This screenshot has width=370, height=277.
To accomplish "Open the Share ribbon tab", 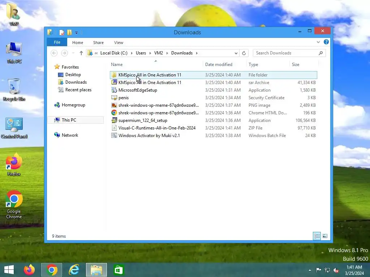I will [98, 43].
